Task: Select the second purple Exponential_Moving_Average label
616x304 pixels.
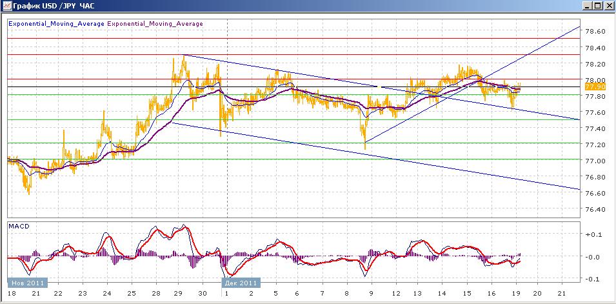Action: tap(155, 24)
